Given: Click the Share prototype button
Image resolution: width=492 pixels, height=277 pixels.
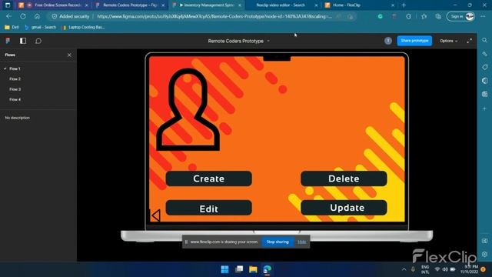Looking at the screenshot, I should [x=414, y=41].
